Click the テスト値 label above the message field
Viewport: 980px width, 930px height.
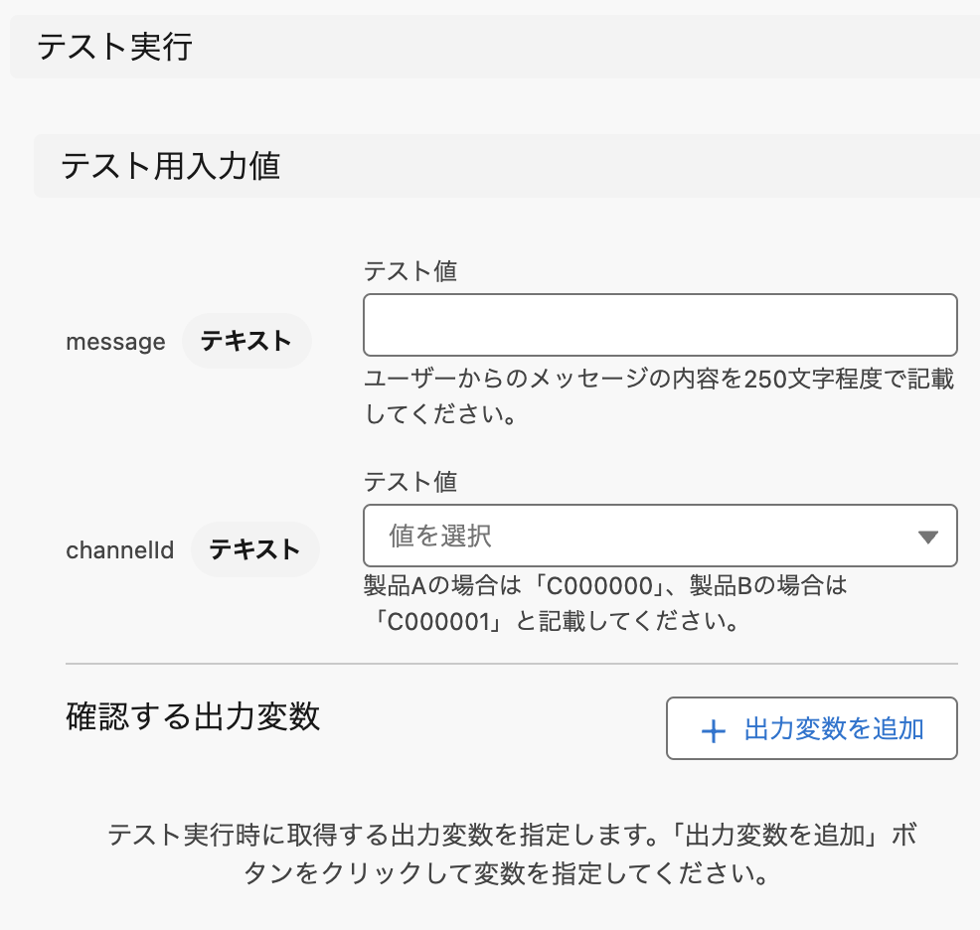(410, 271)
